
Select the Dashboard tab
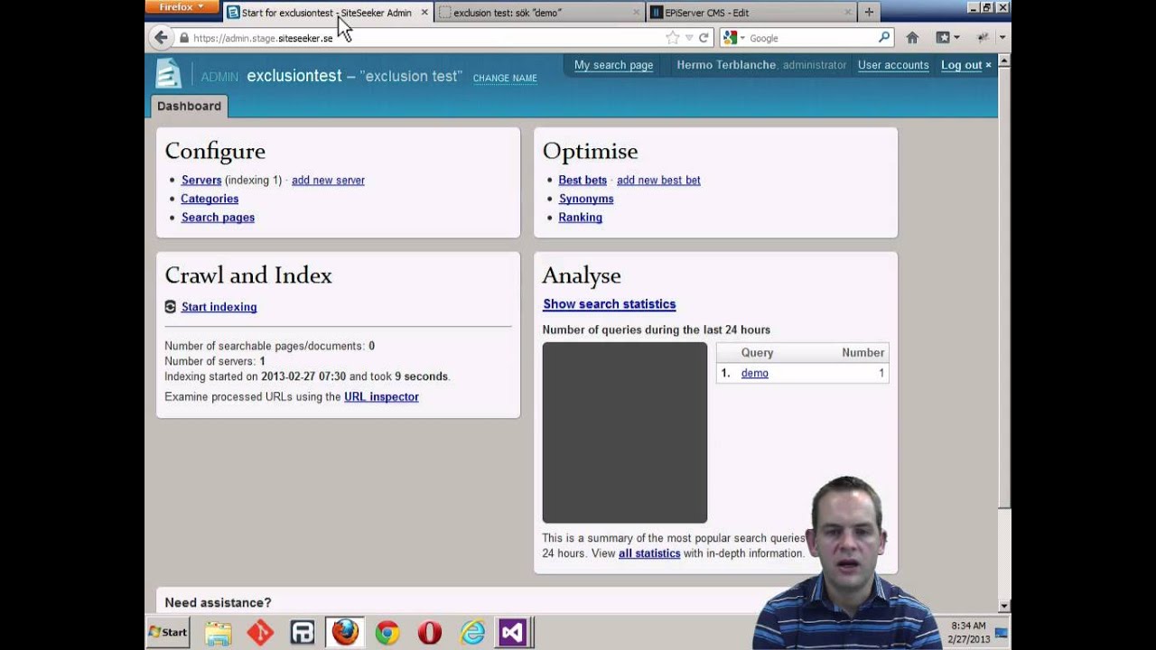pos(189,106)
